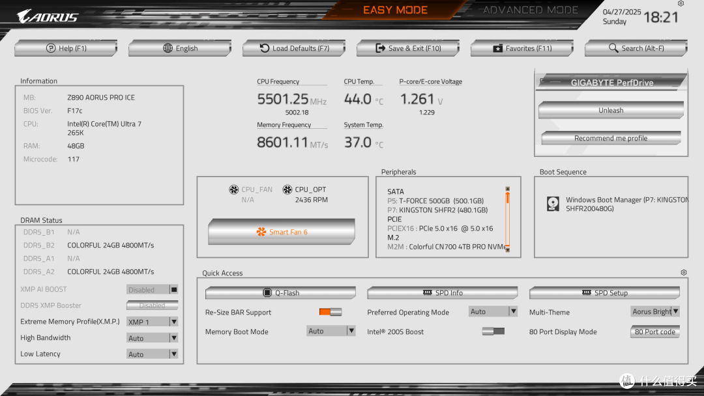This screenshot has width=704, height=396.
Task: Click the CPU_FAN fan icon
Action: pyautogui.click(x=233, y=190)
